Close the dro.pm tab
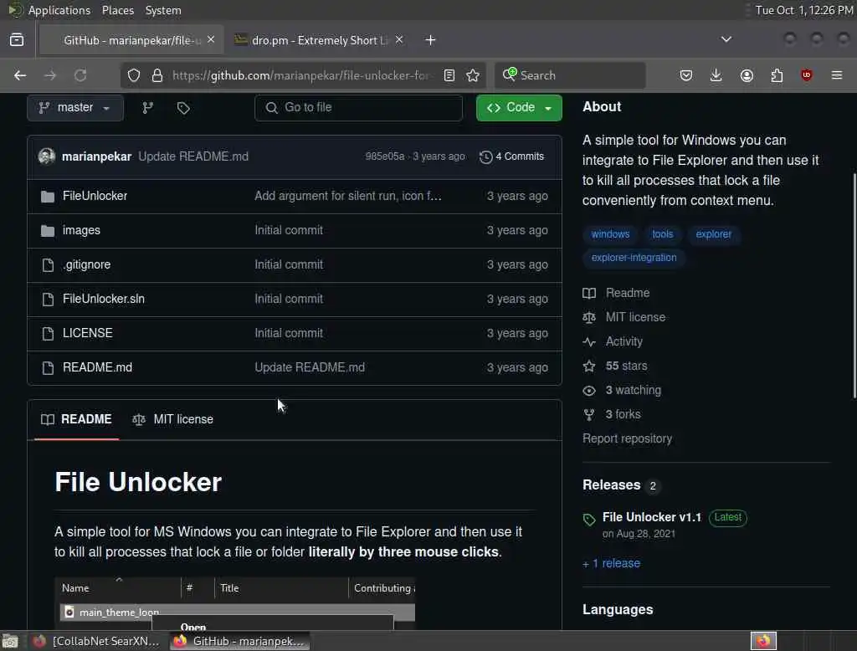This screenshot has height=651, width=857. (x=399, y=39)
